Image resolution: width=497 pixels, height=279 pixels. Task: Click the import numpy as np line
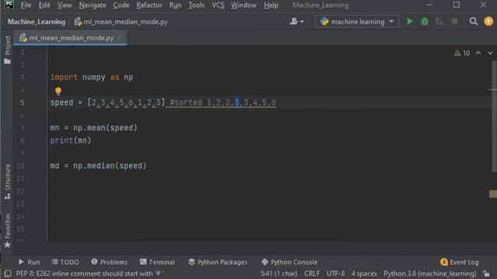pos(92,77)
